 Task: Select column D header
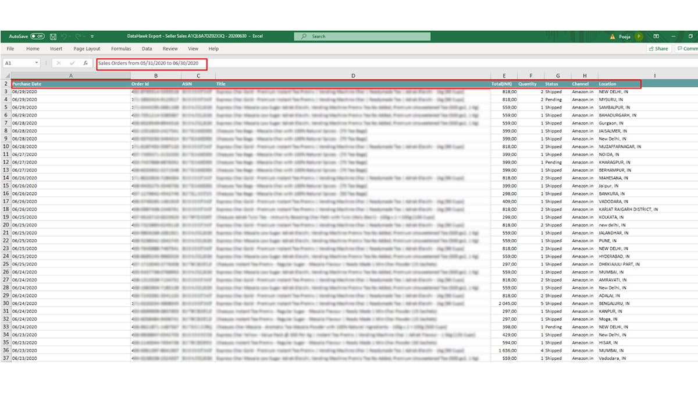pyautogui.click(x=353, y=76)
